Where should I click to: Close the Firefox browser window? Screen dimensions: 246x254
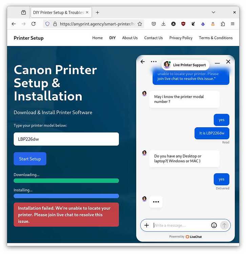coord(234,12)
